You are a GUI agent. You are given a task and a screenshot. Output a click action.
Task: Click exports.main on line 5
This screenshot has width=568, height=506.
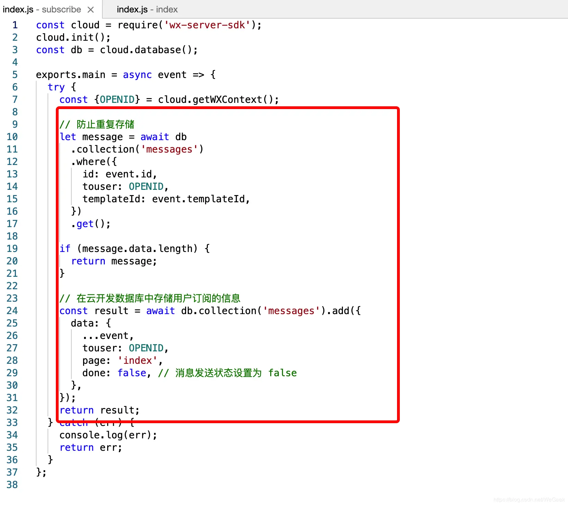click(71, 75)
